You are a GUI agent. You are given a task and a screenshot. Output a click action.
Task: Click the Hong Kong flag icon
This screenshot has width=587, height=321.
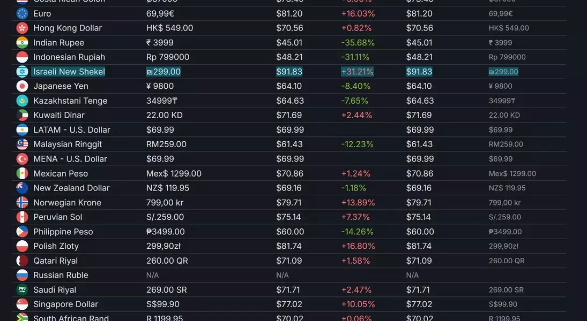click(x=22, y=28)
